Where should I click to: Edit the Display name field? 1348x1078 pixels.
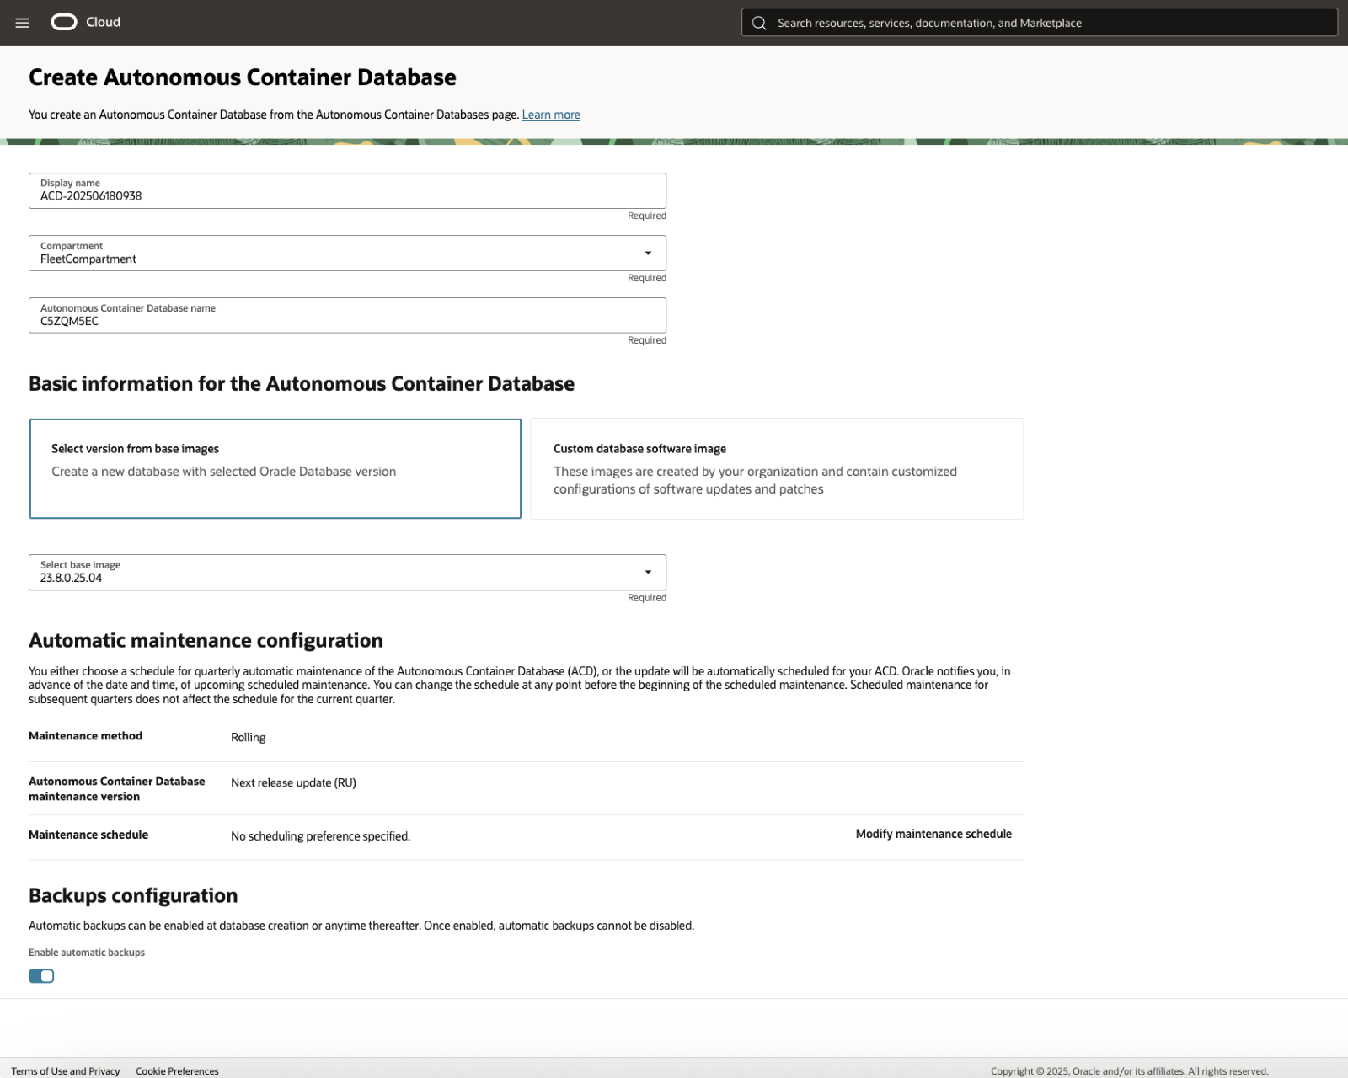[347, 191]
